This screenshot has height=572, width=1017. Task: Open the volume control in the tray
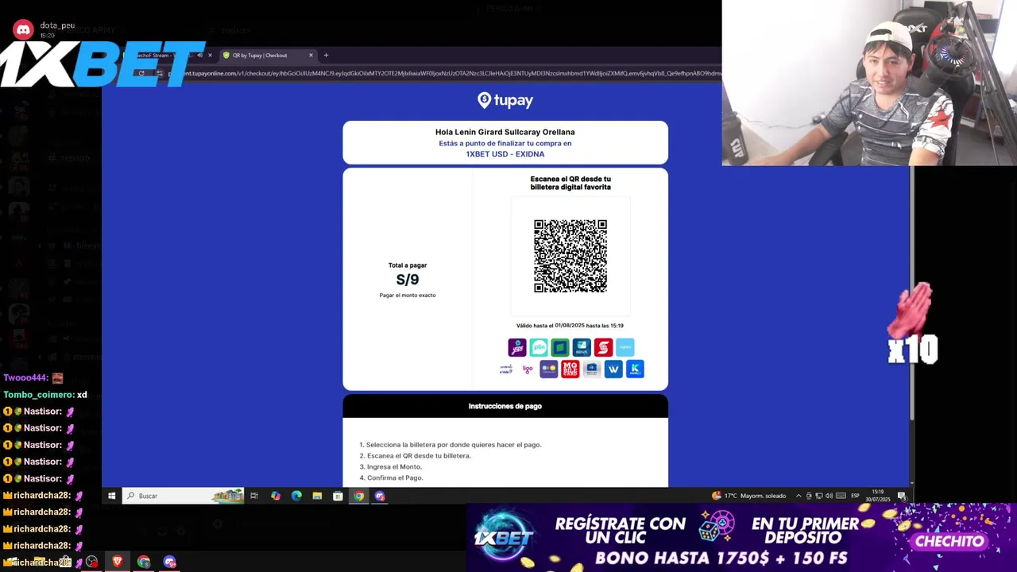pos(829,496)
